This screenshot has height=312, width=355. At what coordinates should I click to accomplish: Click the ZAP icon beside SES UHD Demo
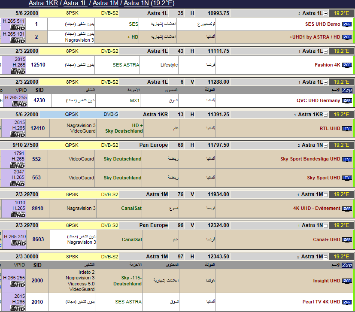coord(346,24)
